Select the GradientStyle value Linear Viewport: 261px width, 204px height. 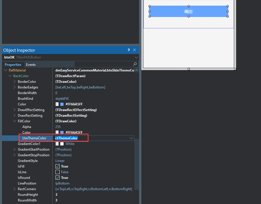(x=60, y=160)
